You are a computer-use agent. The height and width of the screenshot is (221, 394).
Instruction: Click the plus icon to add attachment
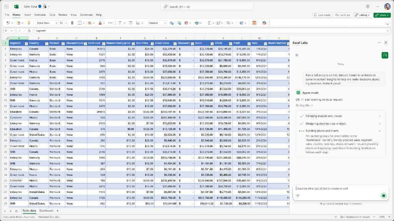click(x=298, y=196)
